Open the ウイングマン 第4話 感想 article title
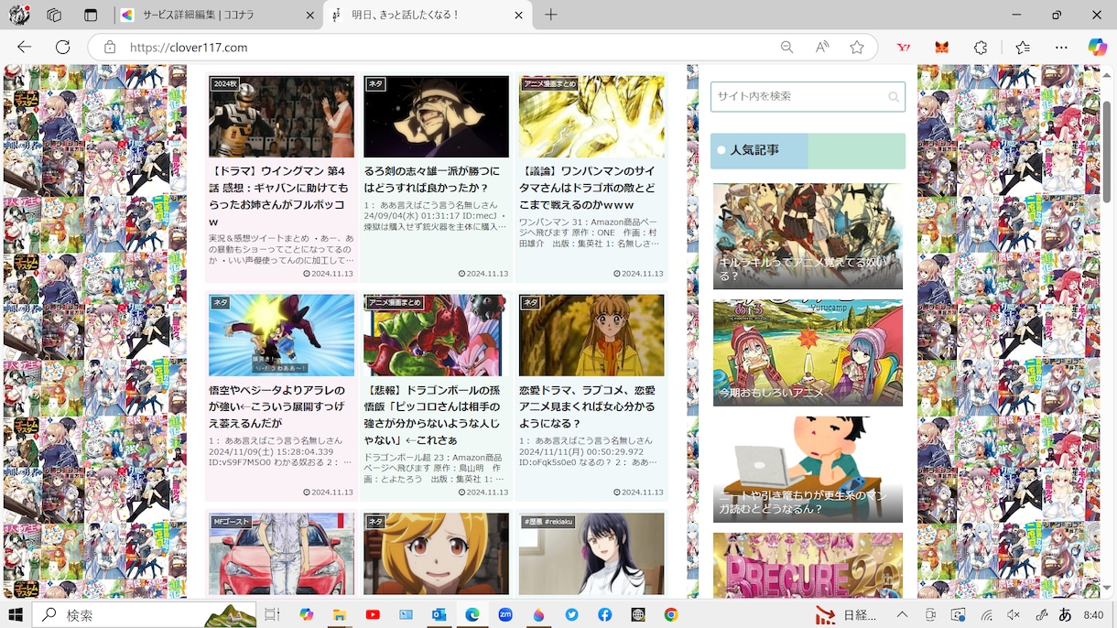The width and height of the screenshot is (1117, 628). [x=279, y=196]
